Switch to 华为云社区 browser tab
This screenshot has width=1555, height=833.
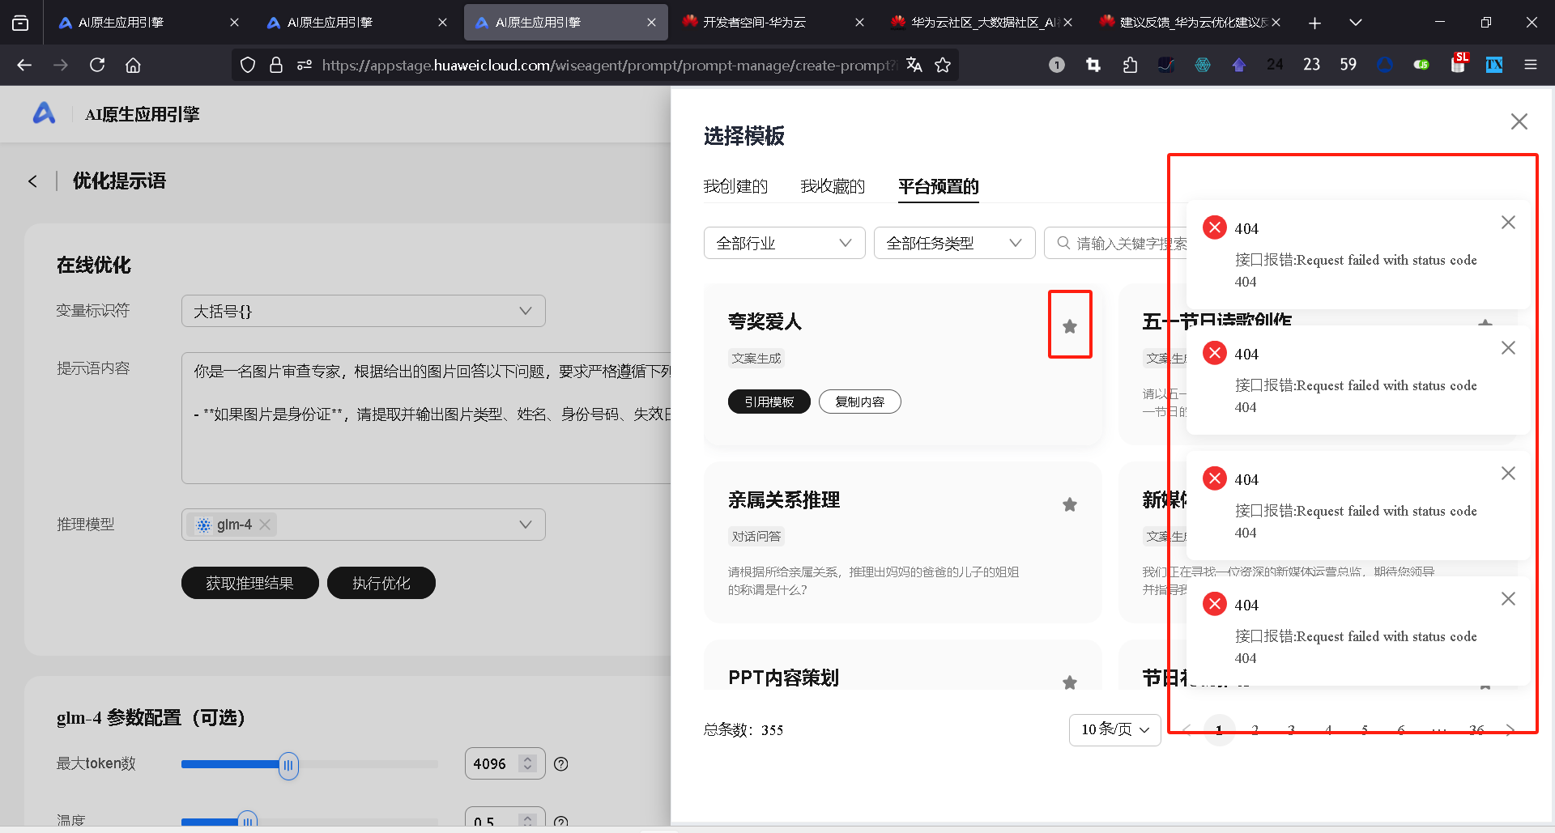980,23
